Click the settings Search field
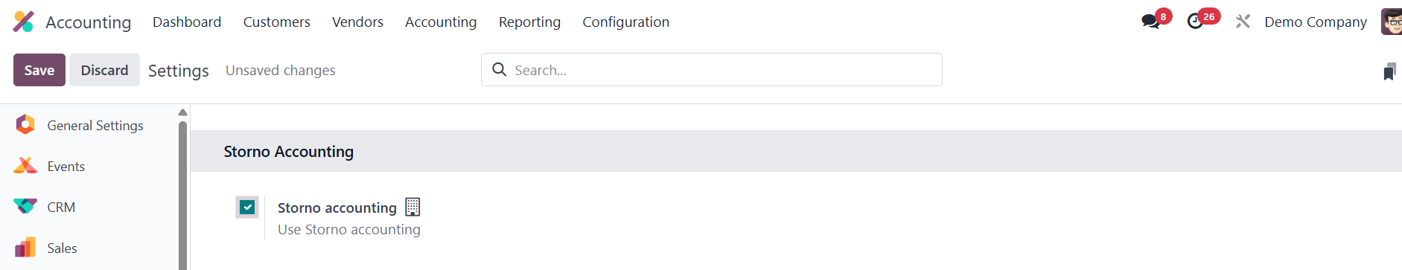This screenshot has width=1402, height=270. (712, 70)
